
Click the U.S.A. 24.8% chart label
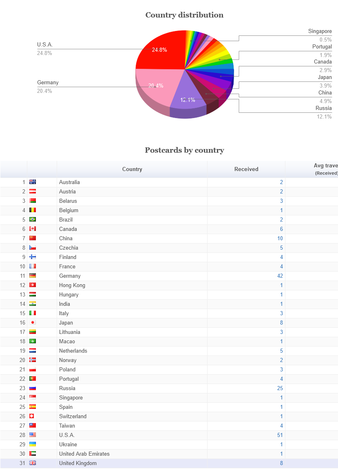45,49
